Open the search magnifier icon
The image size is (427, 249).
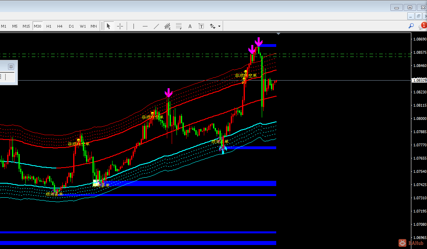[x=411, y=26]
